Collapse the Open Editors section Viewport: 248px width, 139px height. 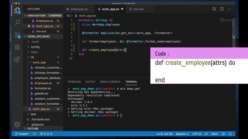click(43, 15)
